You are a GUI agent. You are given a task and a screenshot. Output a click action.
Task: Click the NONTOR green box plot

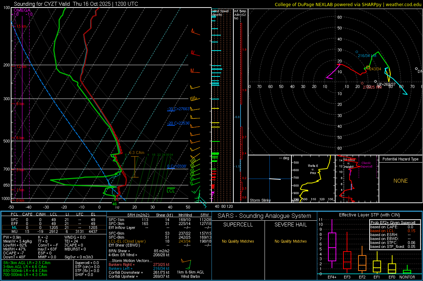tap(407, 270)
